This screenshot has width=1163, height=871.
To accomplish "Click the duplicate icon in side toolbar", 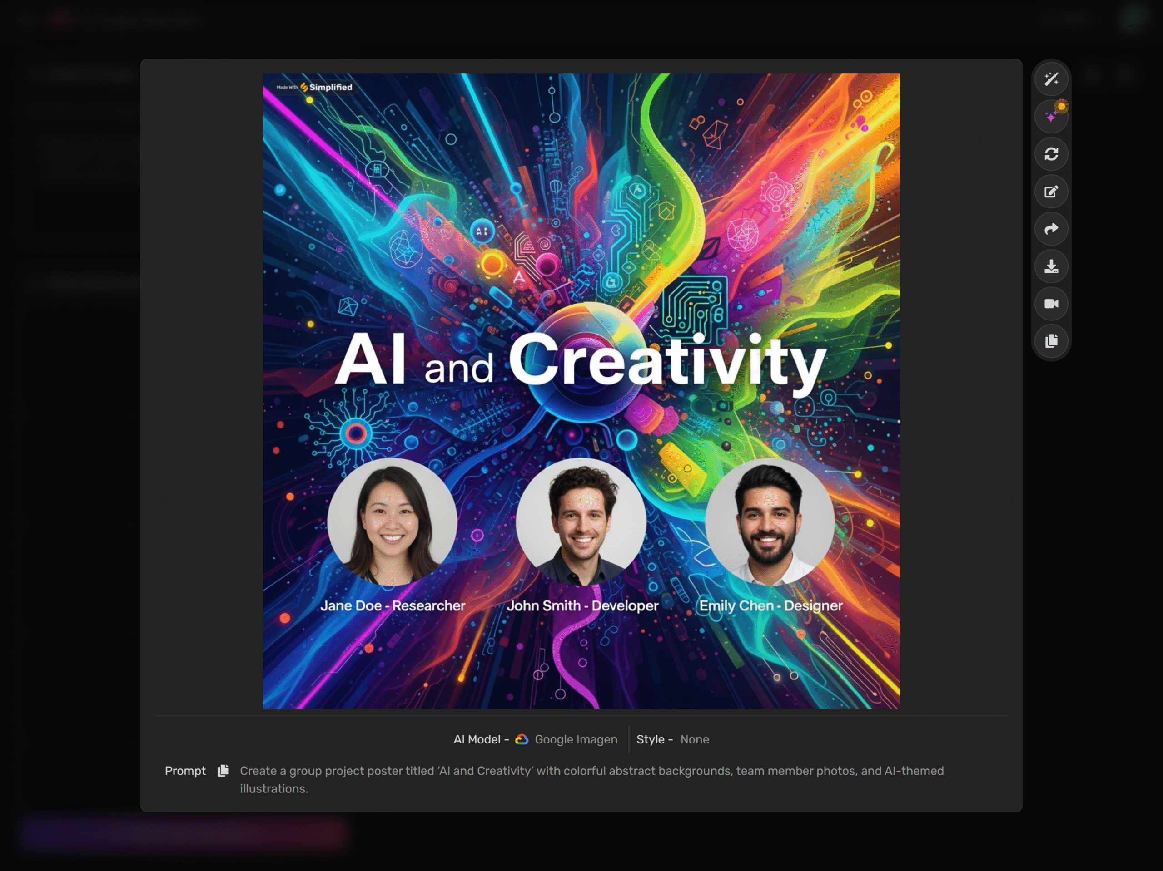I will (x=1050, y=341).
